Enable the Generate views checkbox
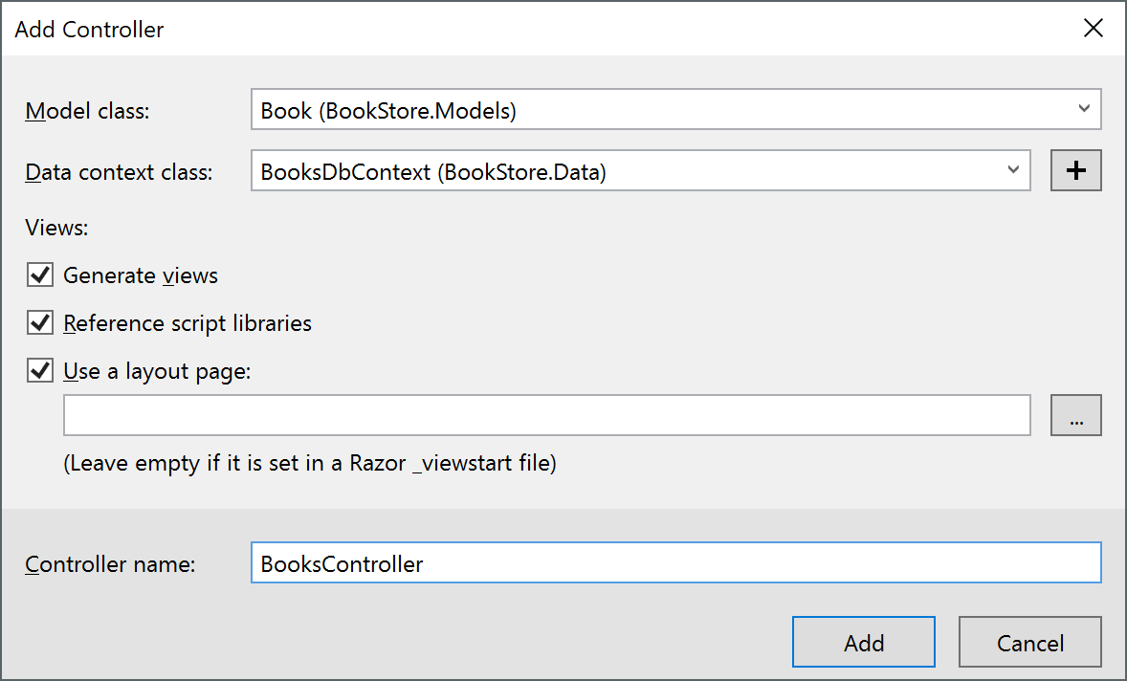This screenshot has width=1127, height=681. click(40, 275)
